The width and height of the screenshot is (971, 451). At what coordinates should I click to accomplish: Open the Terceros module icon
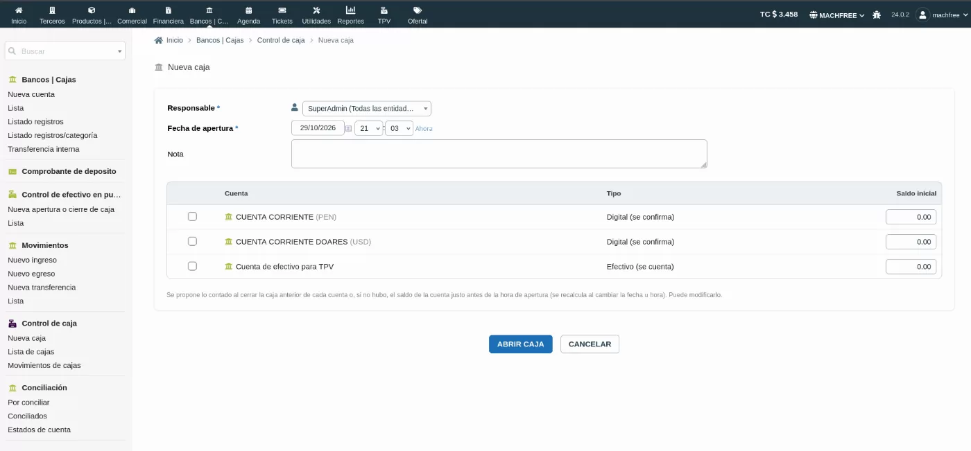tap(52, 10)
